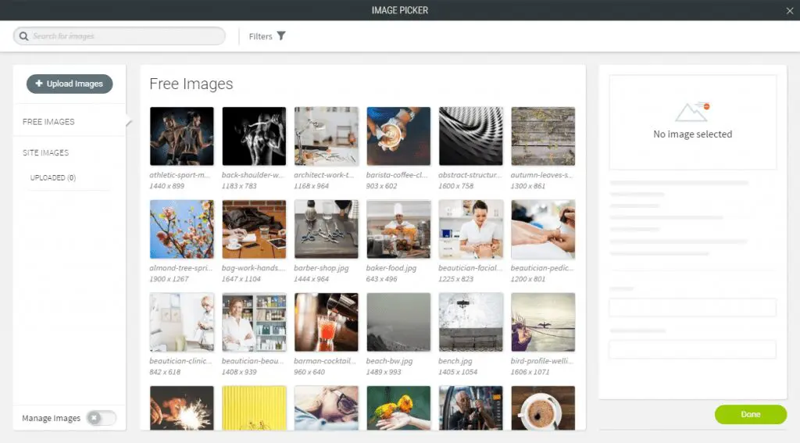Select the photographer with camera thumbnail
Screen dimensions: 800x443
coord(471,408)
